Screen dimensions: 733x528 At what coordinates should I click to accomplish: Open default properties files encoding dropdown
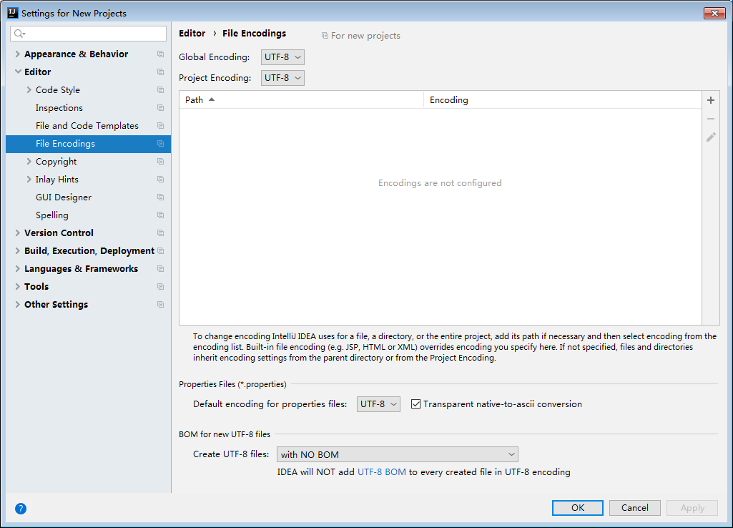point(378,404)
